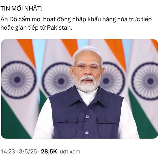Open the 28,5K view count
159x159 pixels.
[x=49, y=152]
